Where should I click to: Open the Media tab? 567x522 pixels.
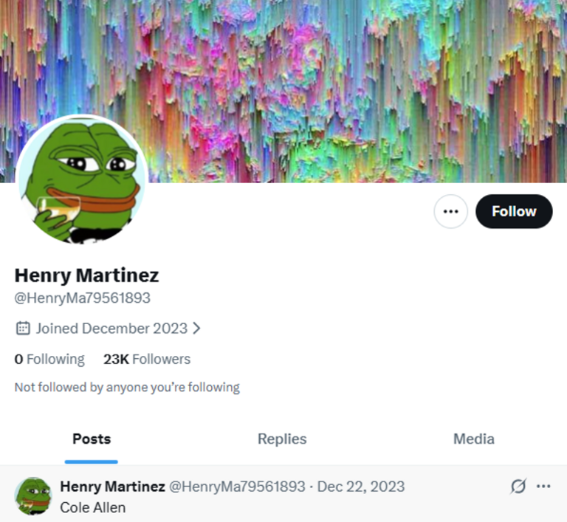tap(474, 439)
